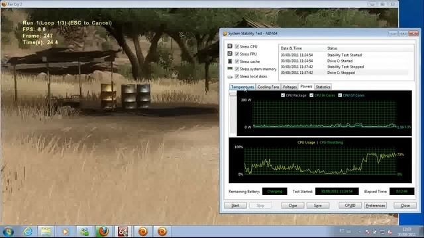This screenshot has width=424, height=238.
Task: Uncheck the Stress cache checkbox
Action: (237, 61)
